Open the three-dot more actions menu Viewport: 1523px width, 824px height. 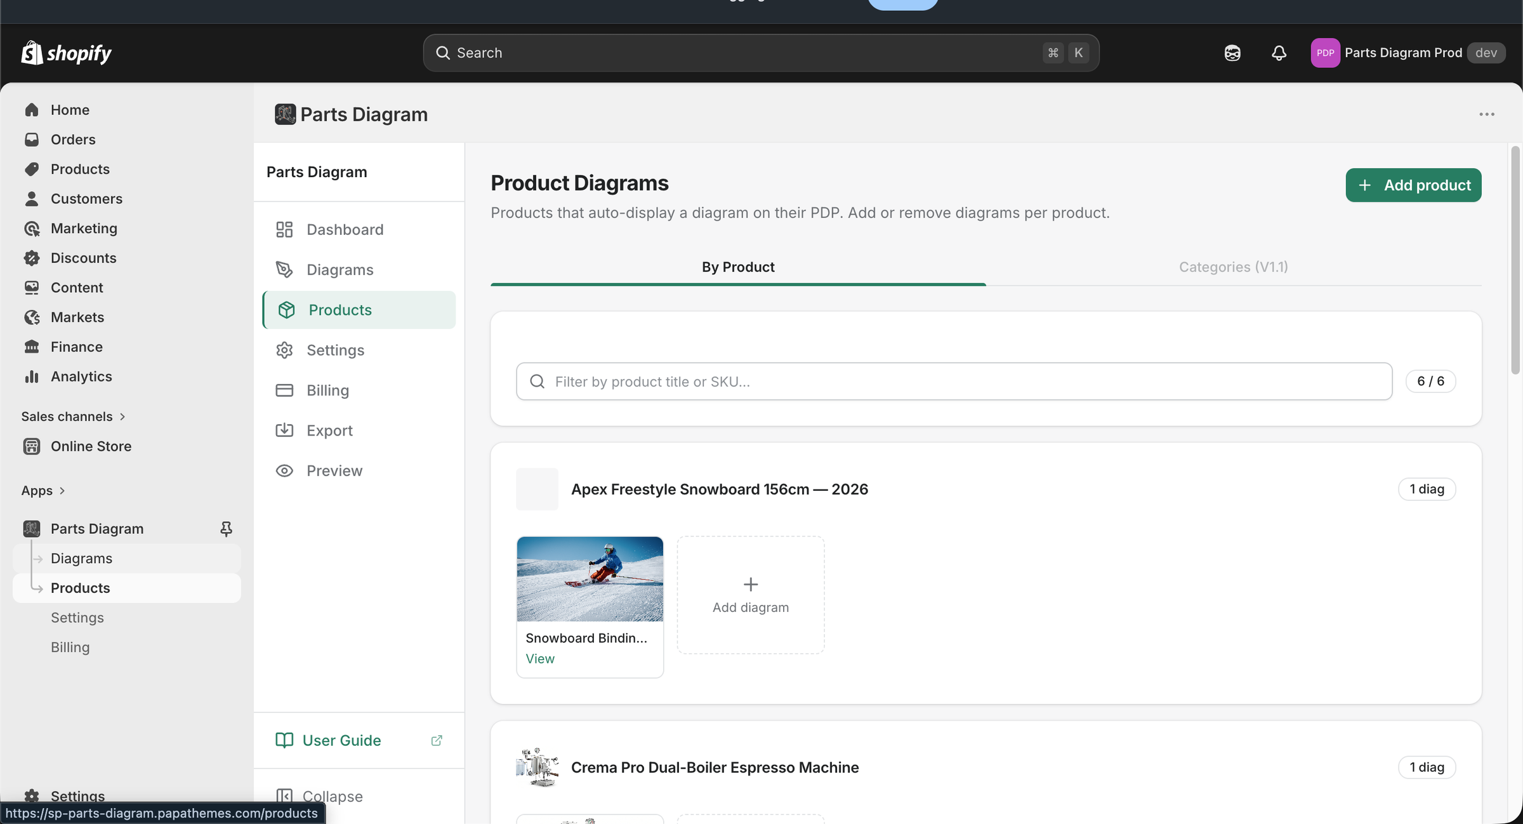pos(1487,114)
